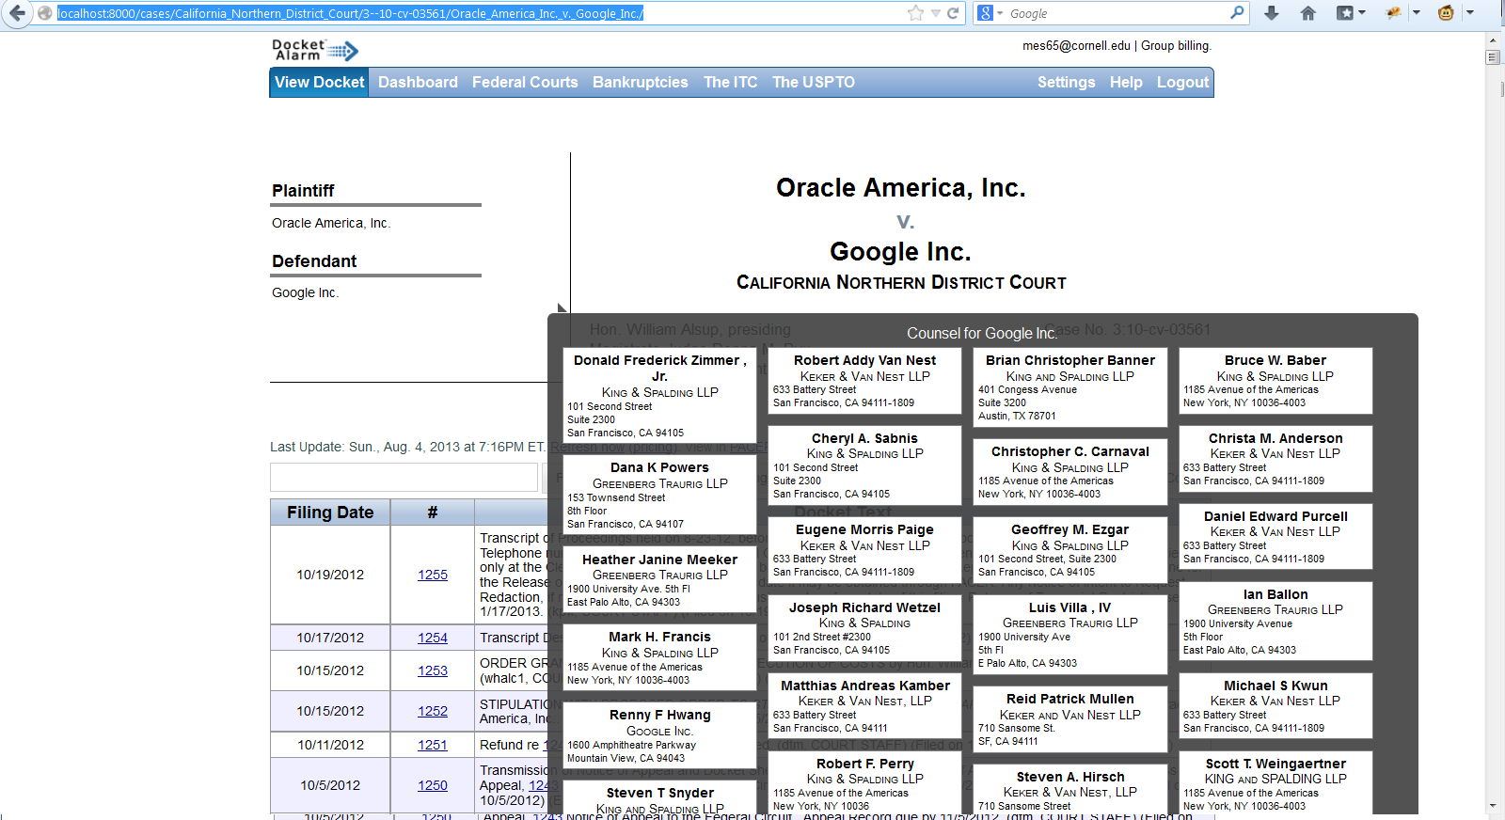Click the Docket Alarm logo

pos(315,50)
